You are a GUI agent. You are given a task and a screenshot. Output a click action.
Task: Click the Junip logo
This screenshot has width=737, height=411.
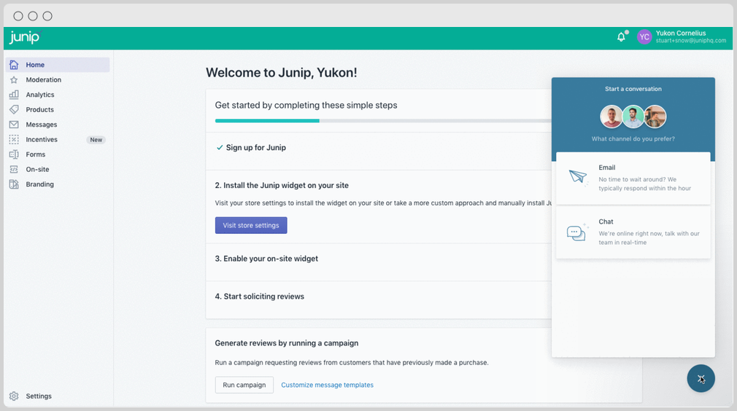[x=26, y=37]
